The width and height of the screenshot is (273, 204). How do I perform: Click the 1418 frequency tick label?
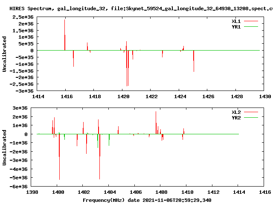95,96
